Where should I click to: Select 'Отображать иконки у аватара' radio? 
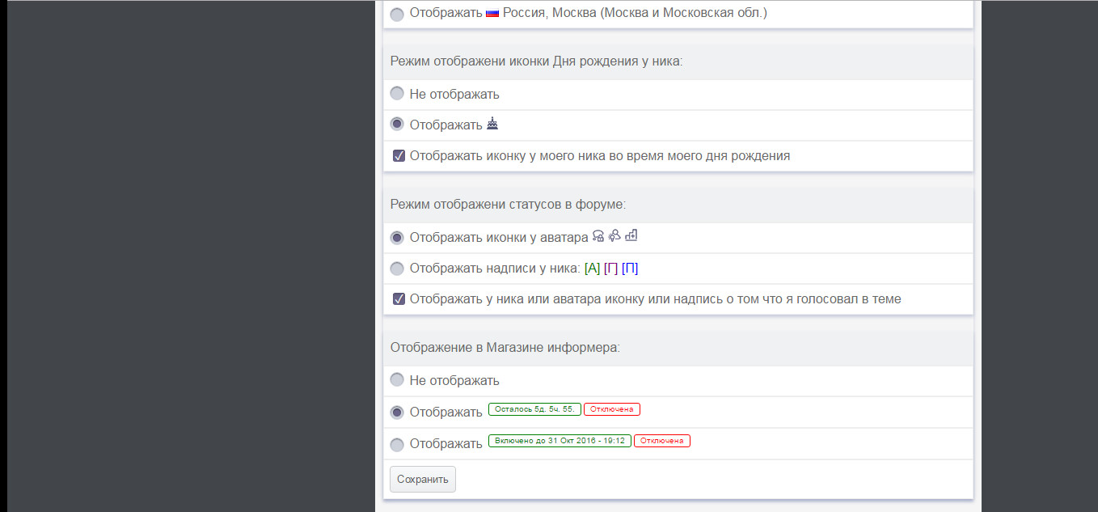tap(397, 238)
